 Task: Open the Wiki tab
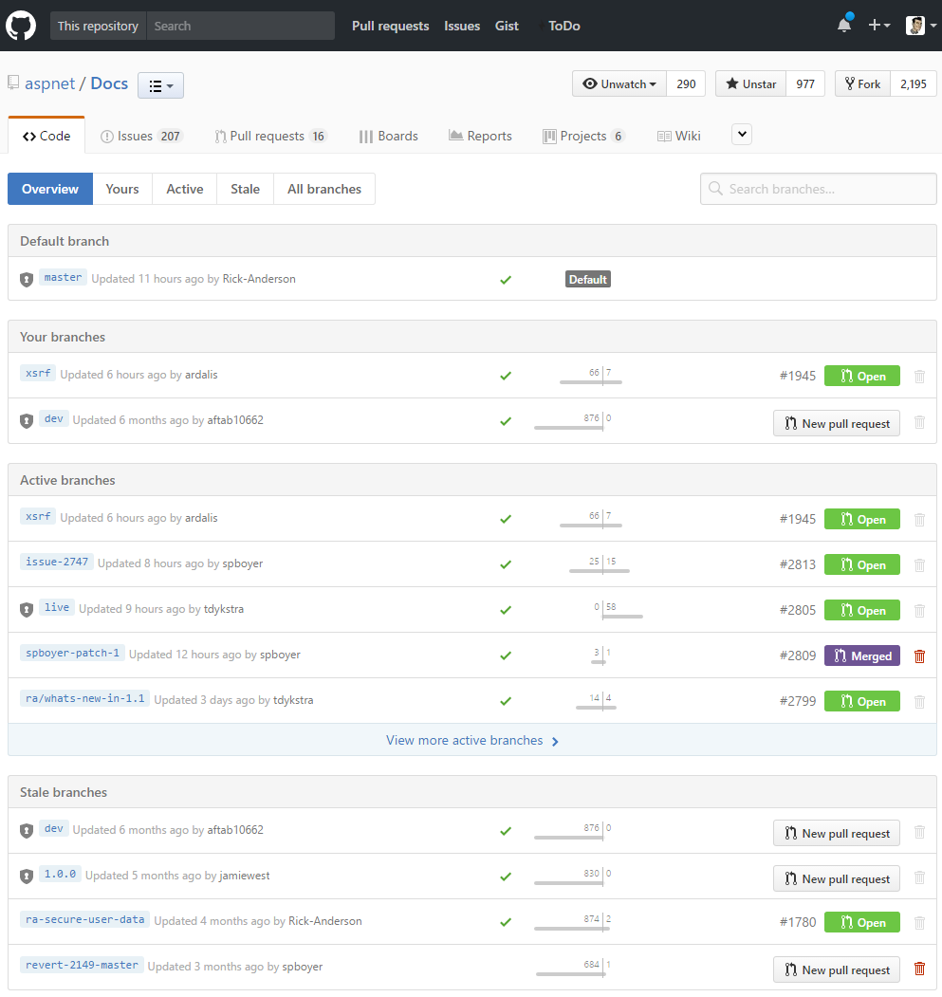point(678,136)
